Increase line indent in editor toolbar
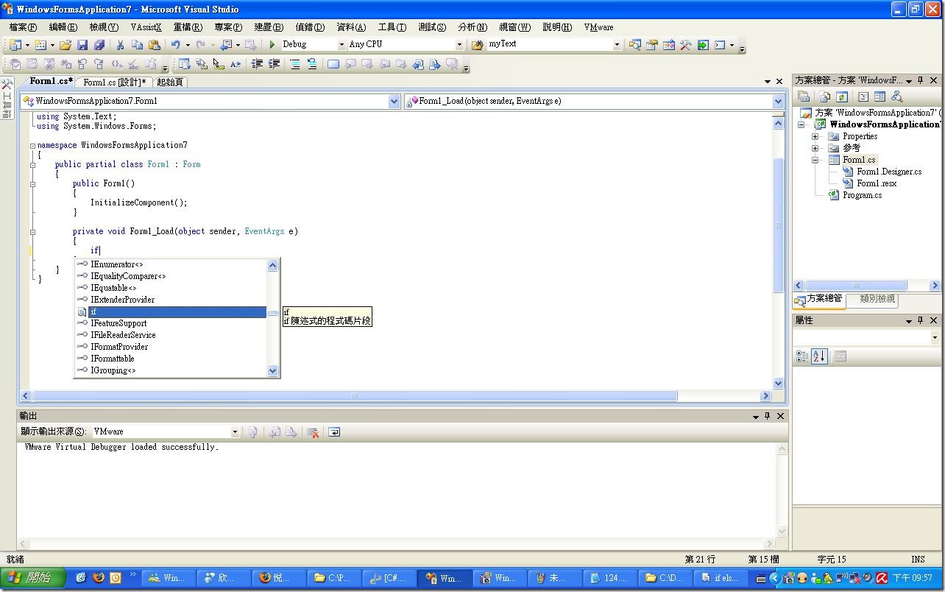Screen dimensions: 945x592 pos(274,64)
